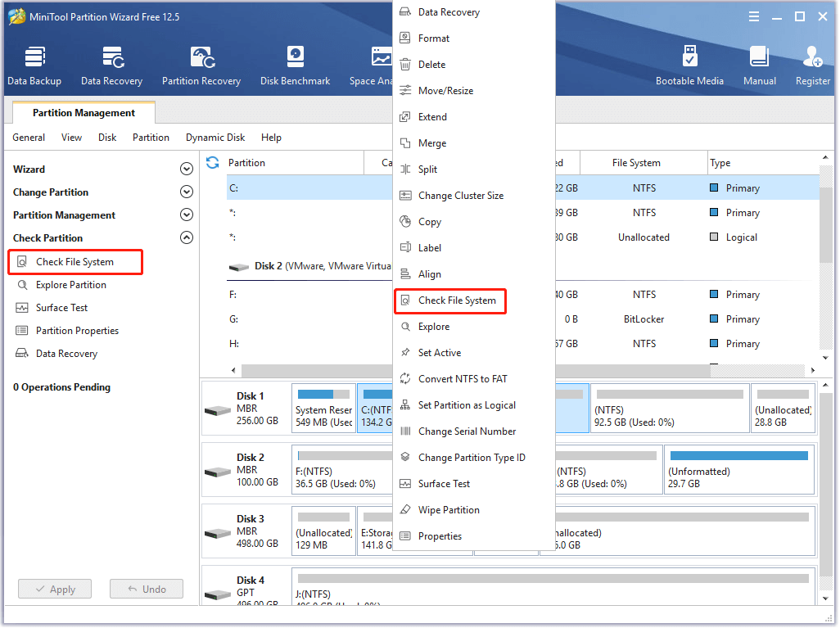Click the Bootable Media icon
Viewport: 840px width, 628px height.
tap(689, 66)
